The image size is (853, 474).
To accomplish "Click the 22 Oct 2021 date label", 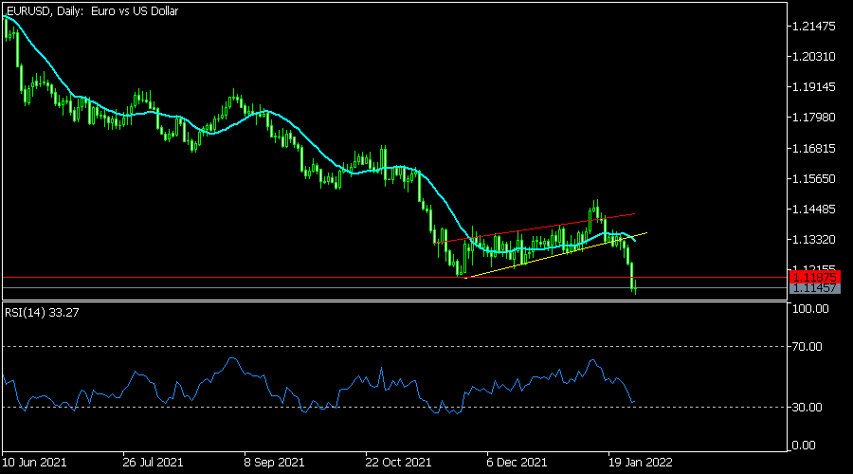I will [397, 464].
